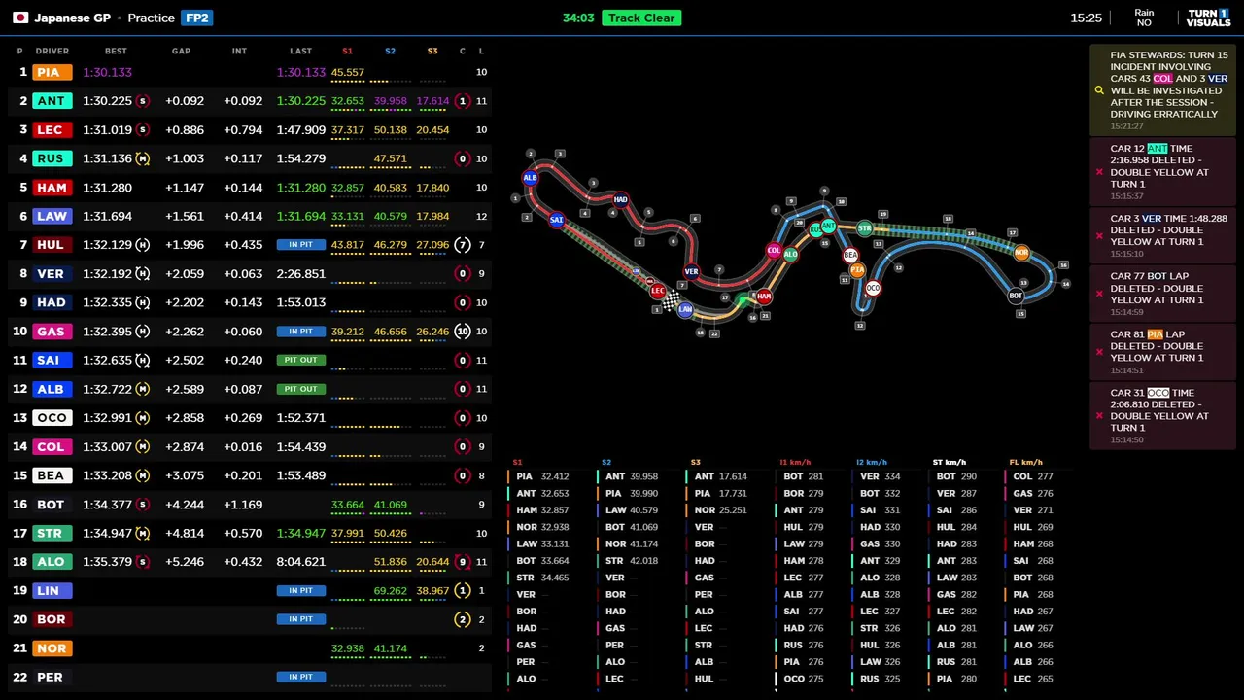Click VER 334 in I2 speed list
The image size is (1244, 700).
click(x=879, y=476)
